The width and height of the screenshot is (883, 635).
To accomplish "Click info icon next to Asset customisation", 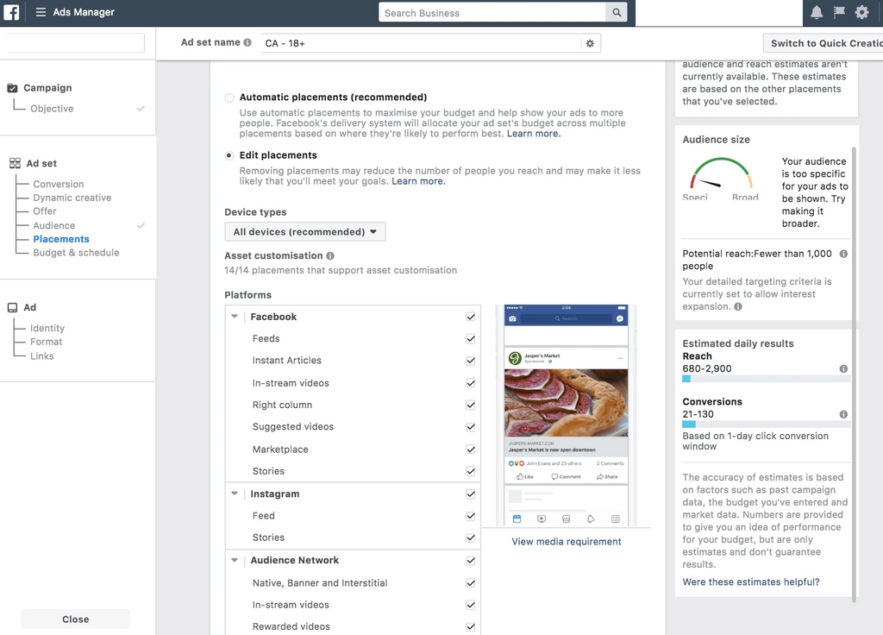I will (x=330, y=256).
